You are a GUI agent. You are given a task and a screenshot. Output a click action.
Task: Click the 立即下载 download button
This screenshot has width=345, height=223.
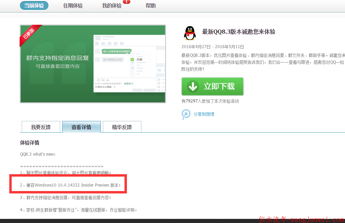point(213,86)
